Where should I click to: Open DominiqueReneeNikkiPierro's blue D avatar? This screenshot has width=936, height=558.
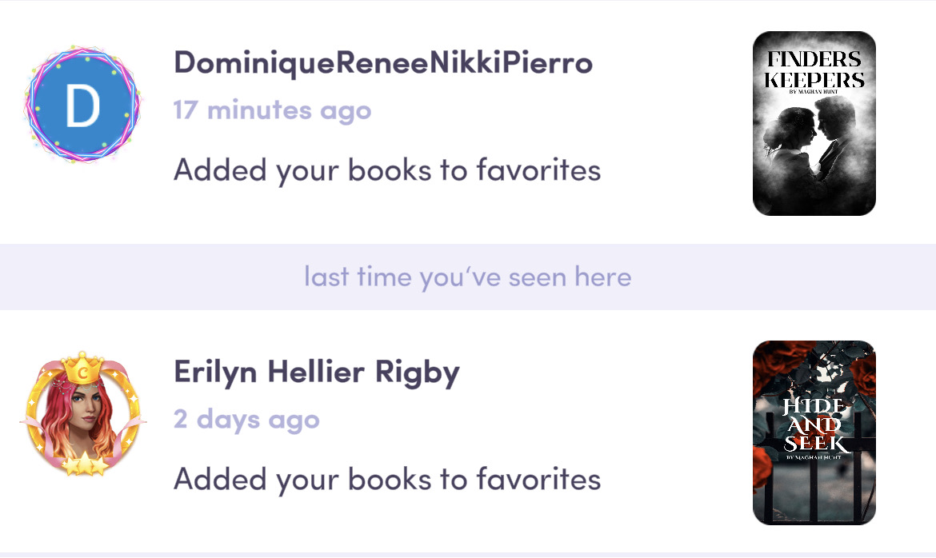click(x=82, y=104)
